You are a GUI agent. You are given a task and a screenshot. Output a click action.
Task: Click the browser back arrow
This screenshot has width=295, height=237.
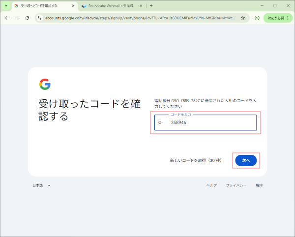point(7,18)
